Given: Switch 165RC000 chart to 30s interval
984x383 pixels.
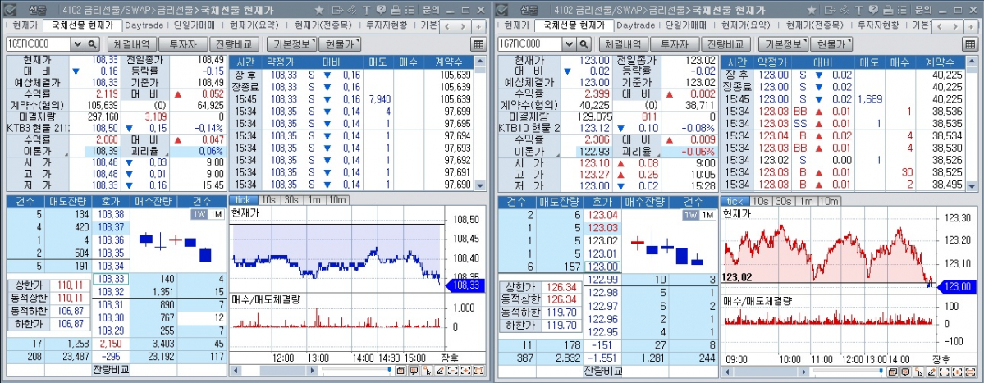Looking at the screenshot, I should click(291, 201).
